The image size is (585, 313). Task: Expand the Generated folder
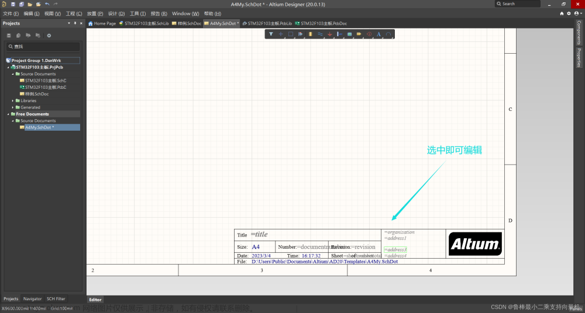[x=13, y=107]
